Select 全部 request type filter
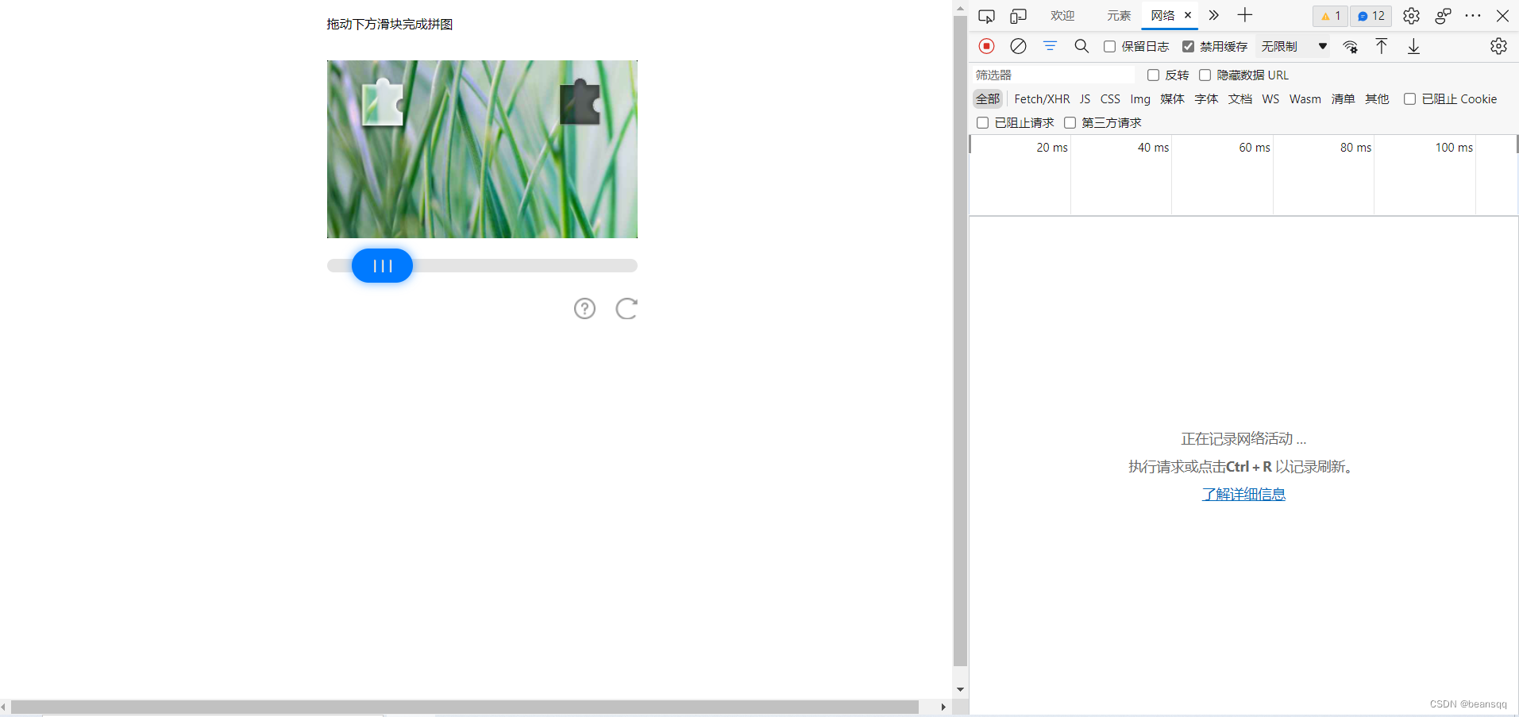 click(x=988, y=98)
